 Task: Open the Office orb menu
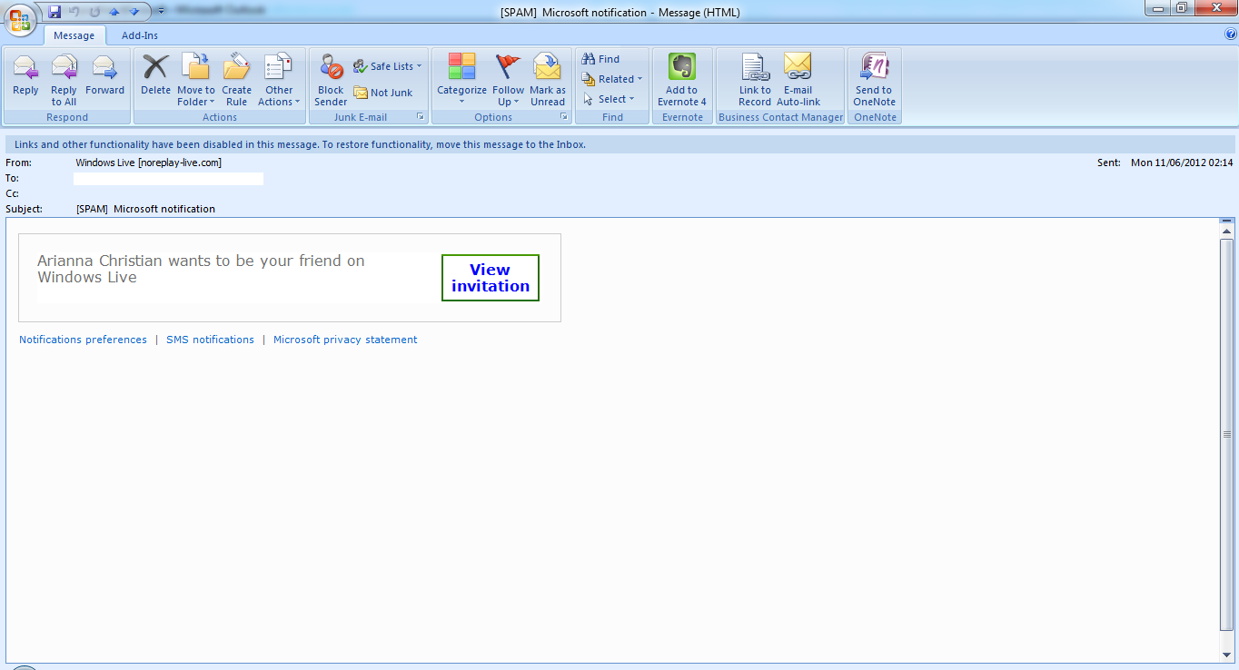20,18
